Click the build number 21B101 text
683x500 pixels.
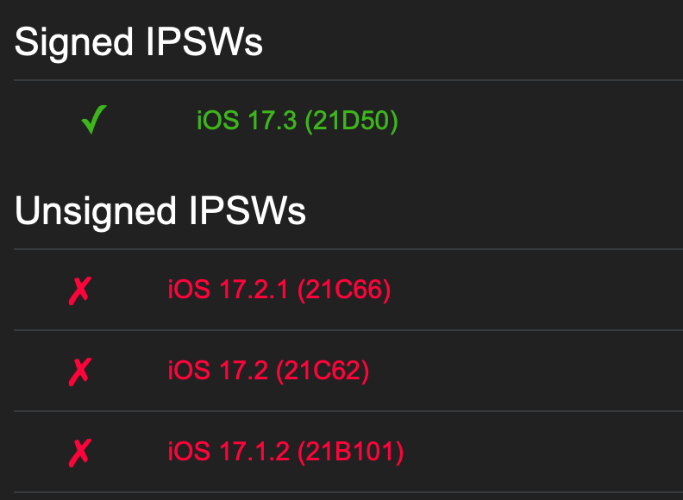coord(350,452)
